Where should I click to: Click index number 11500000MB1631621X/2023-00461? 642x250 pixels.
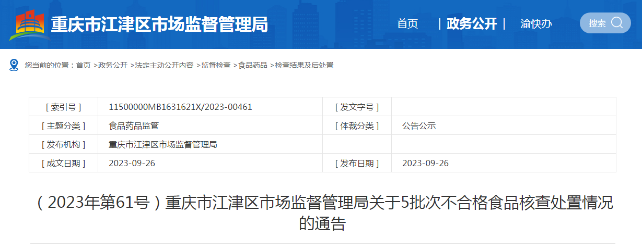[180, 107]
